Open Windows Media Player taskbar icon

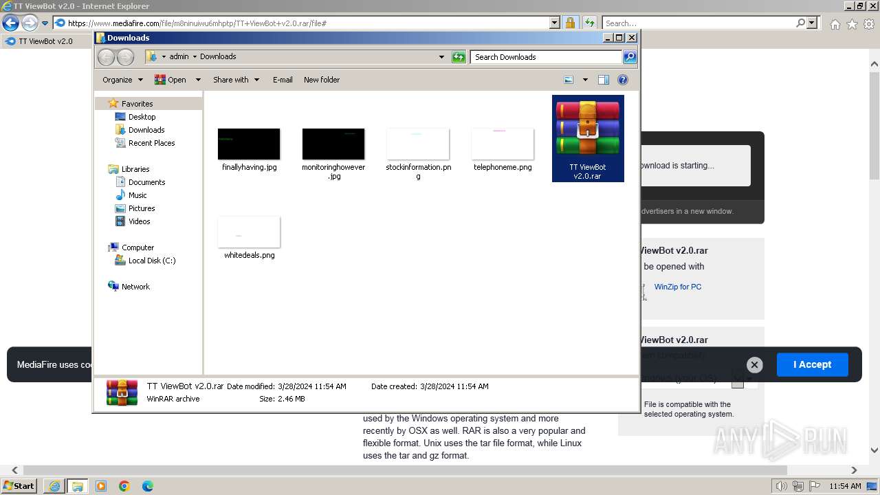[101, 486]
